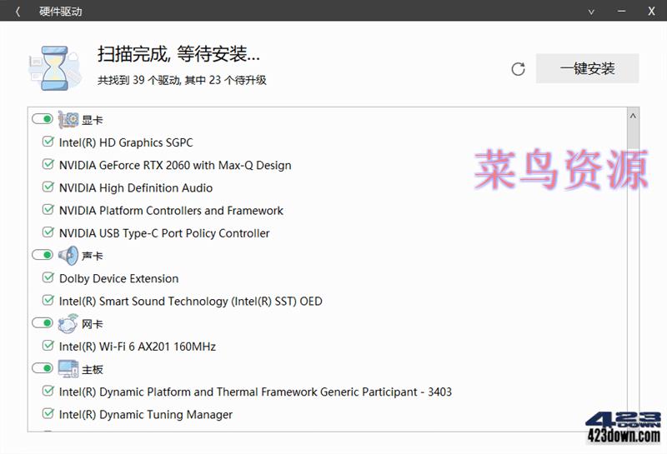Toggle the 主板 category switch
667x454 pixels.
coord(43,368)
